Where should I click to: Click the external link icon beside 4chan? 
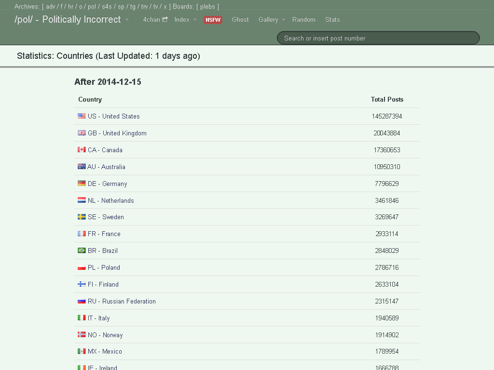[x=165, y=19]
